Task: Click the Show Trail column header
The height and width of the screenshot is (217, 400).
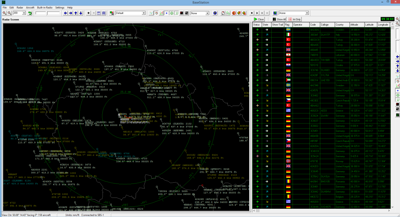Action: pos(278,25)
